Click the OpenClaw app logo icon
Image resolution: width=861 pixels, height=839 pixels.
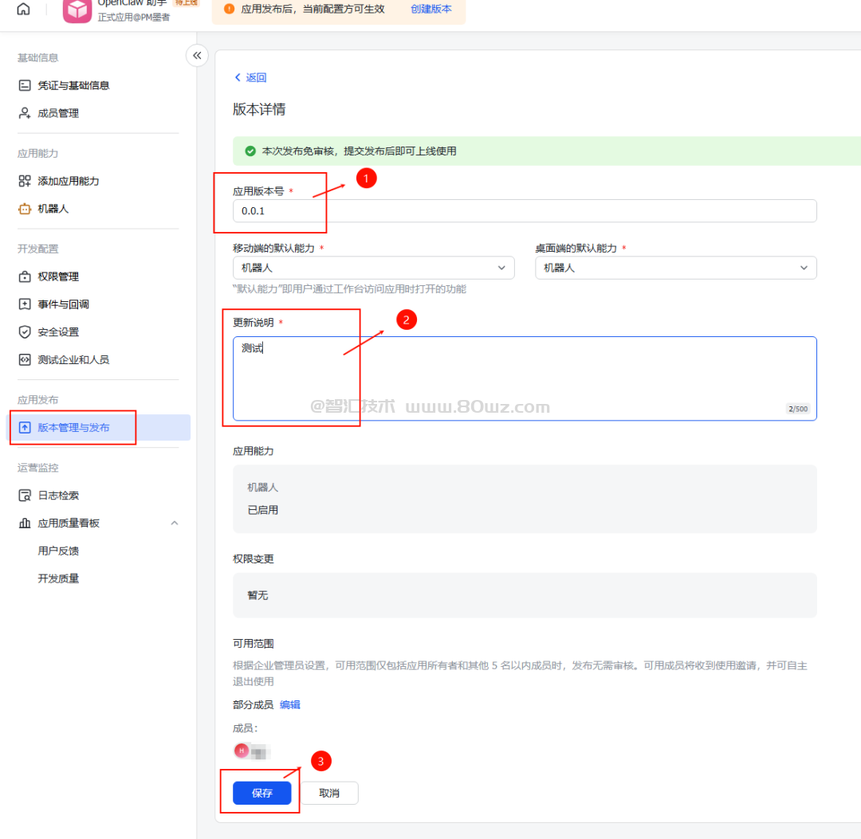coord(77,10)
